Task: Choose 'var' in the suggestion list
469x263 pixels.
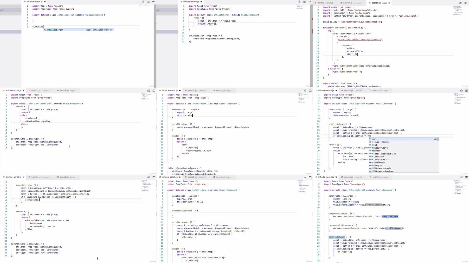Action: 404,139
